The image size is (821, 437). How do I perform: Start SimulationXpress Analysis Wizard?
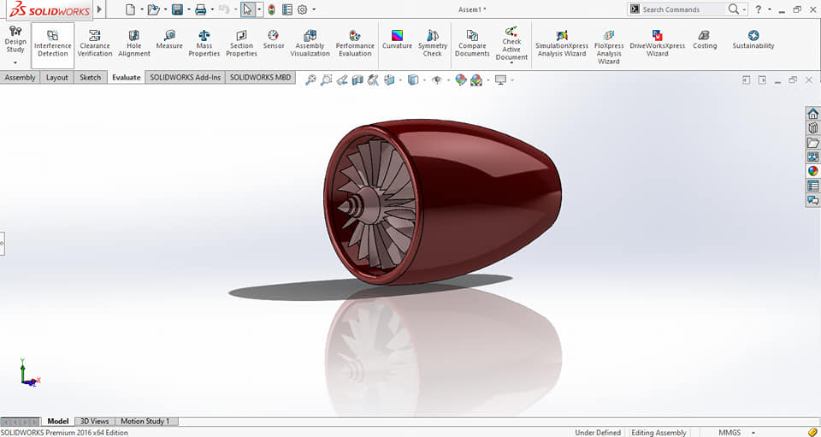[x=562, y=43]
